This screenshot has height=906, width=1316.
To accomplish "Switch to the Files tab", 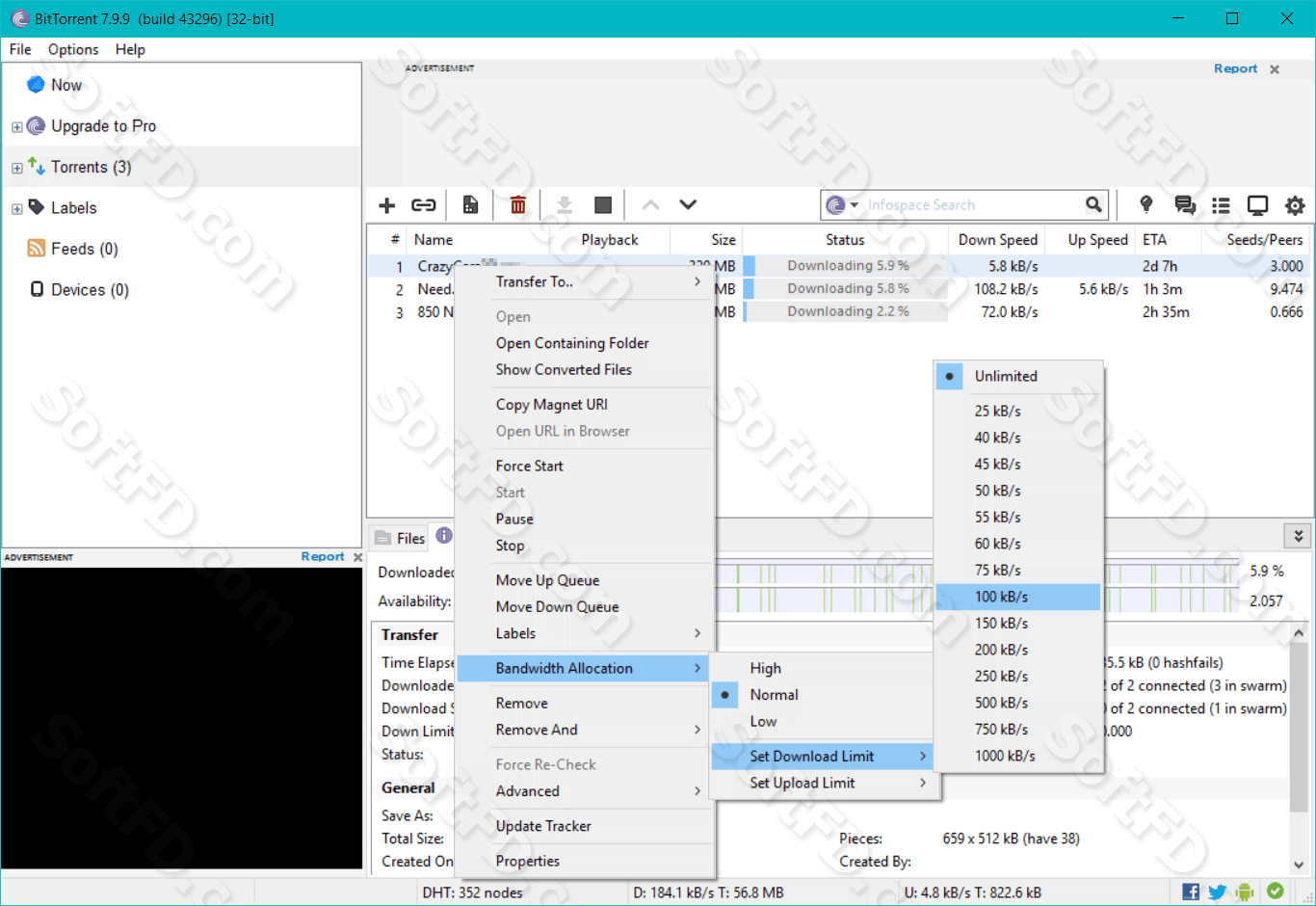I will tap(400, 538).
